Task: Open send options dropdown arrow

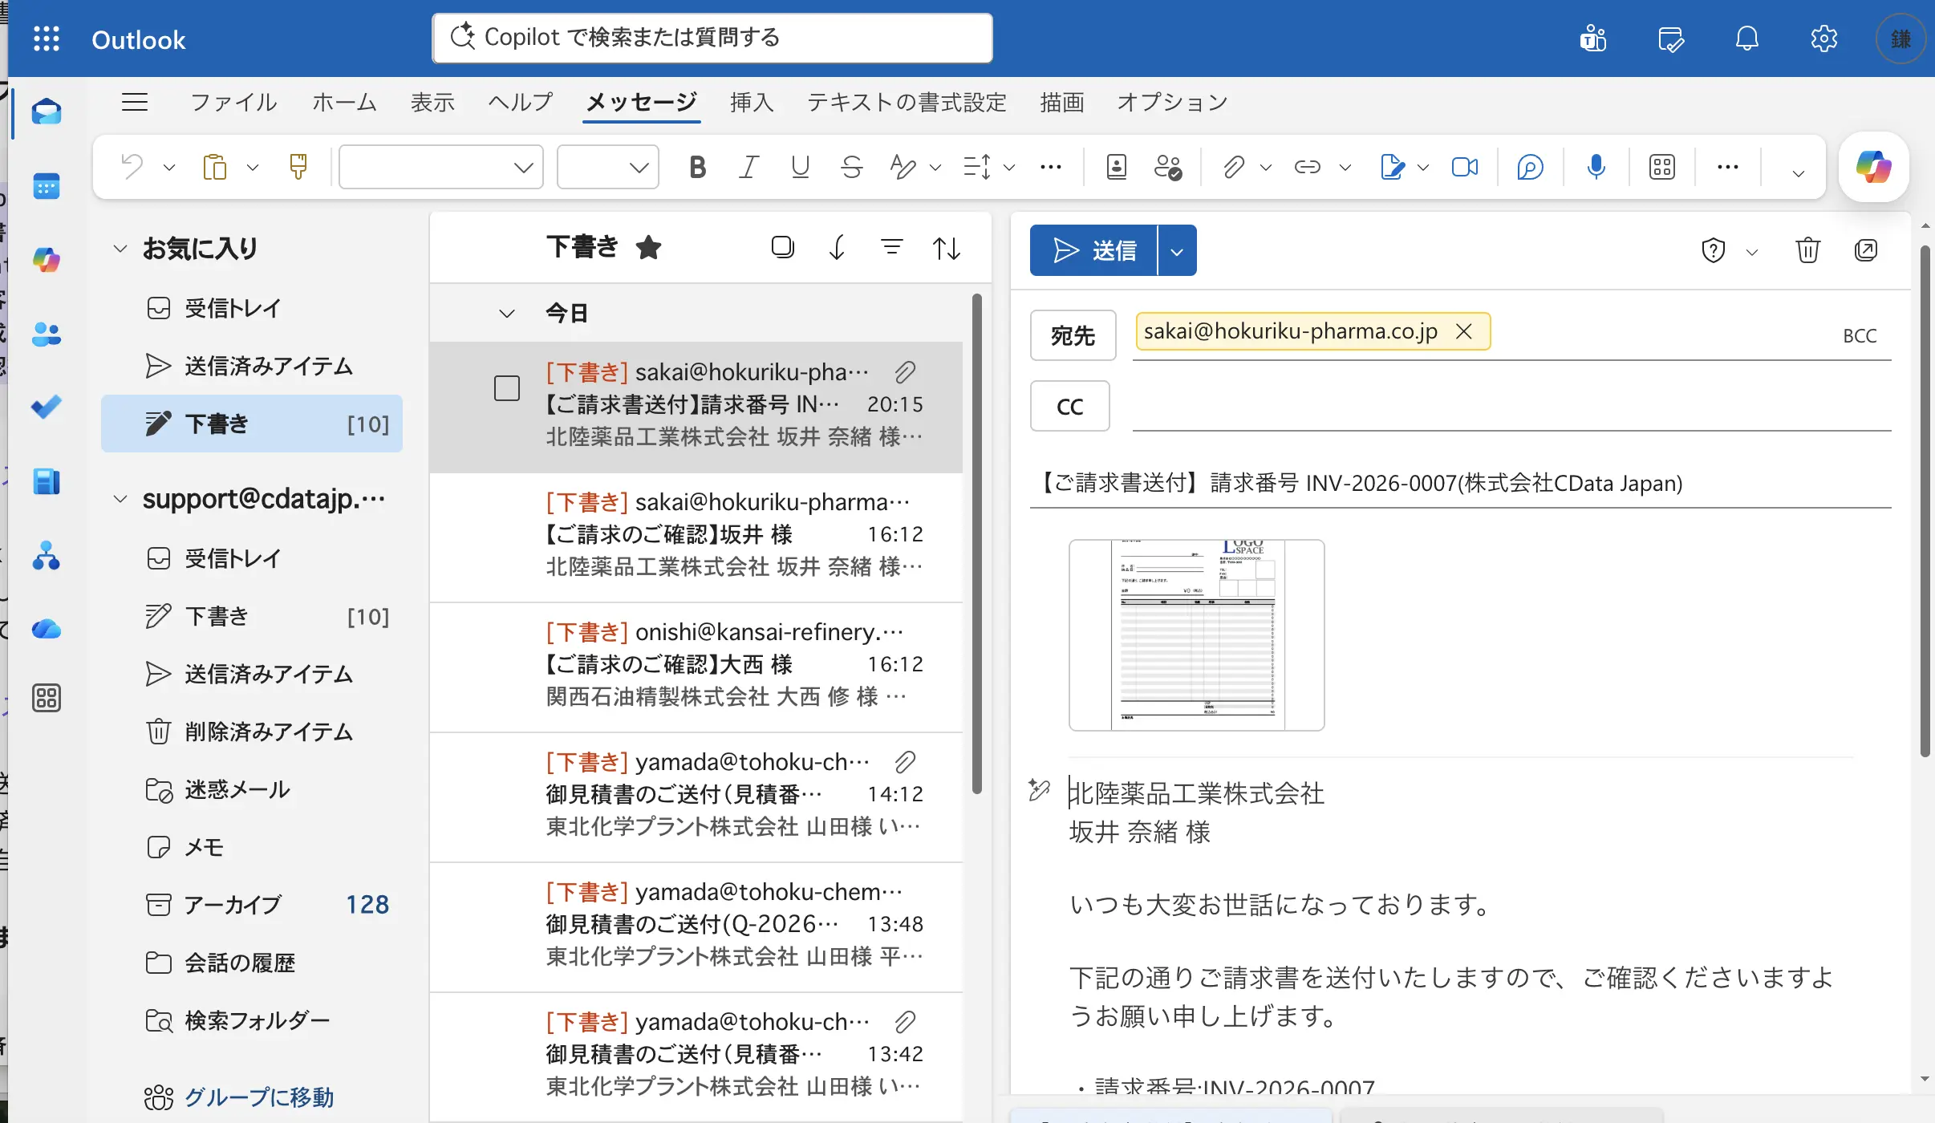Action: [1177, 250]
